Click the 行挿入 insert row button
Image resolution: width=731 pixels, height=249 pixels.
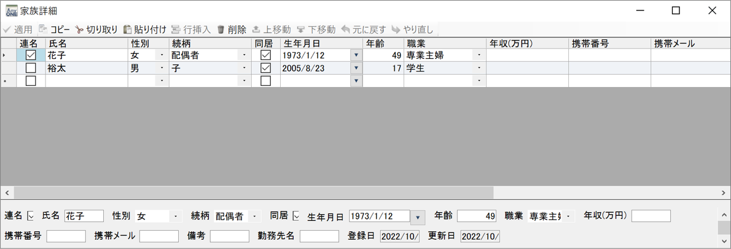191,30
